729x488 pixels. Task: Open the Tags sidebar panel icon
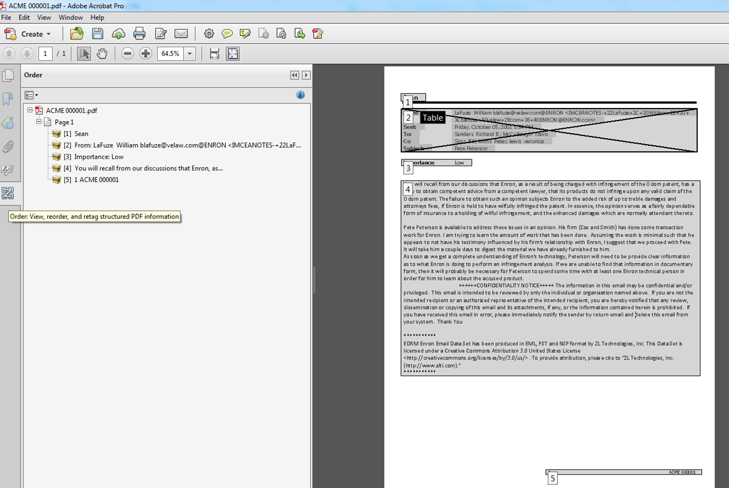[x=8, y=123]
